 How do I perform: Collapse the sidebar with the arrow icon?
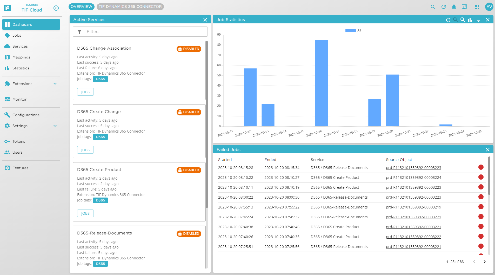coord(56,8)
